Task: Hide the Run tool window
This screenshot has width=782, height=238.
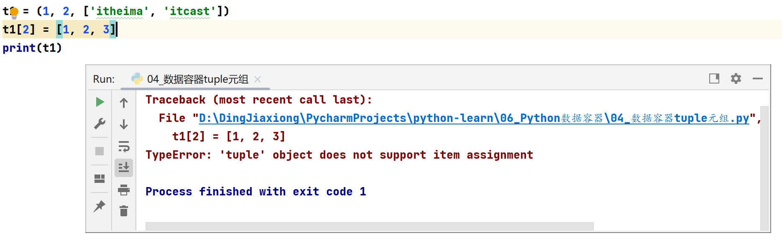Action: [757, 78]
